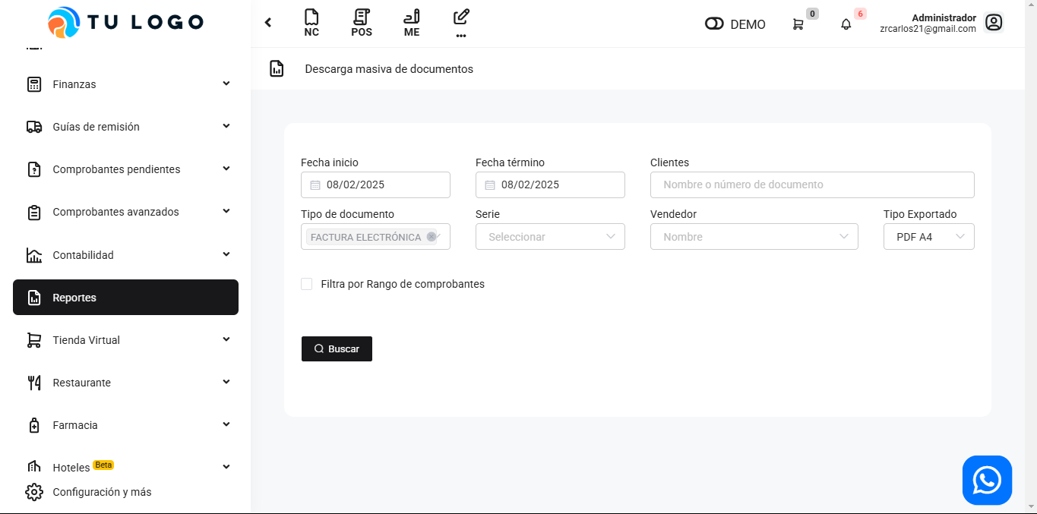Enable Filtra por Rango de comprobantes

click(x=307, y=284)
